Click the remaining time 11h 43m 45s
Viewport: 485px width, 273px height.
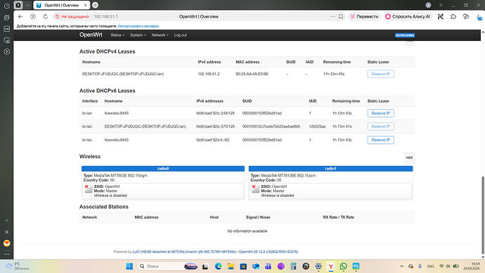click(x=334, y=74)
